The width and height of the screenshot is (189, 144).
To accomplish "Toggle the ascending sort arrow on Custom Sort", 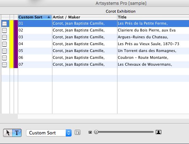I will click(49, 17).
